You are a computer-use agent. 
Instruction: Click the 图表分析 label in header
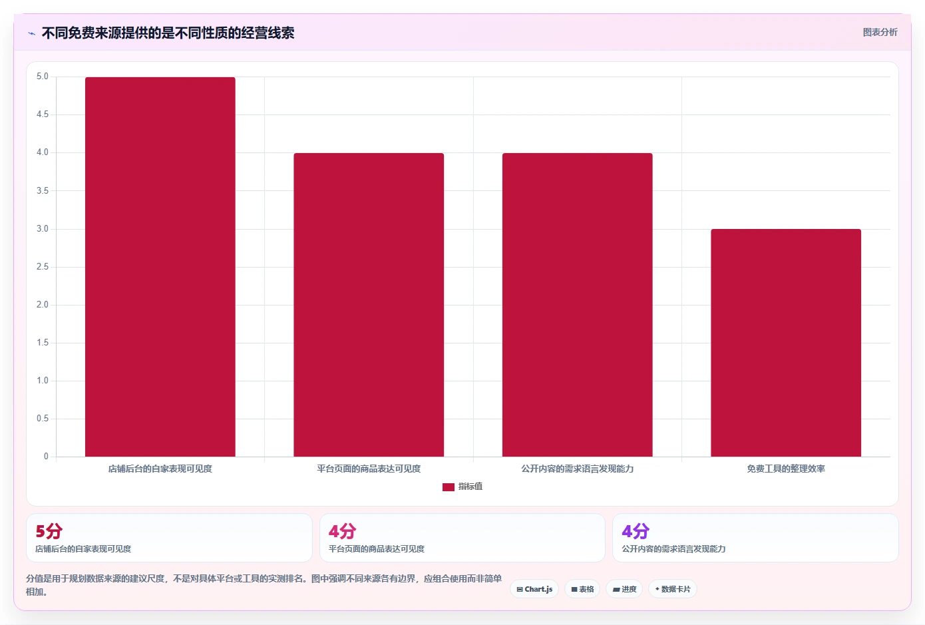click(880, 32)
